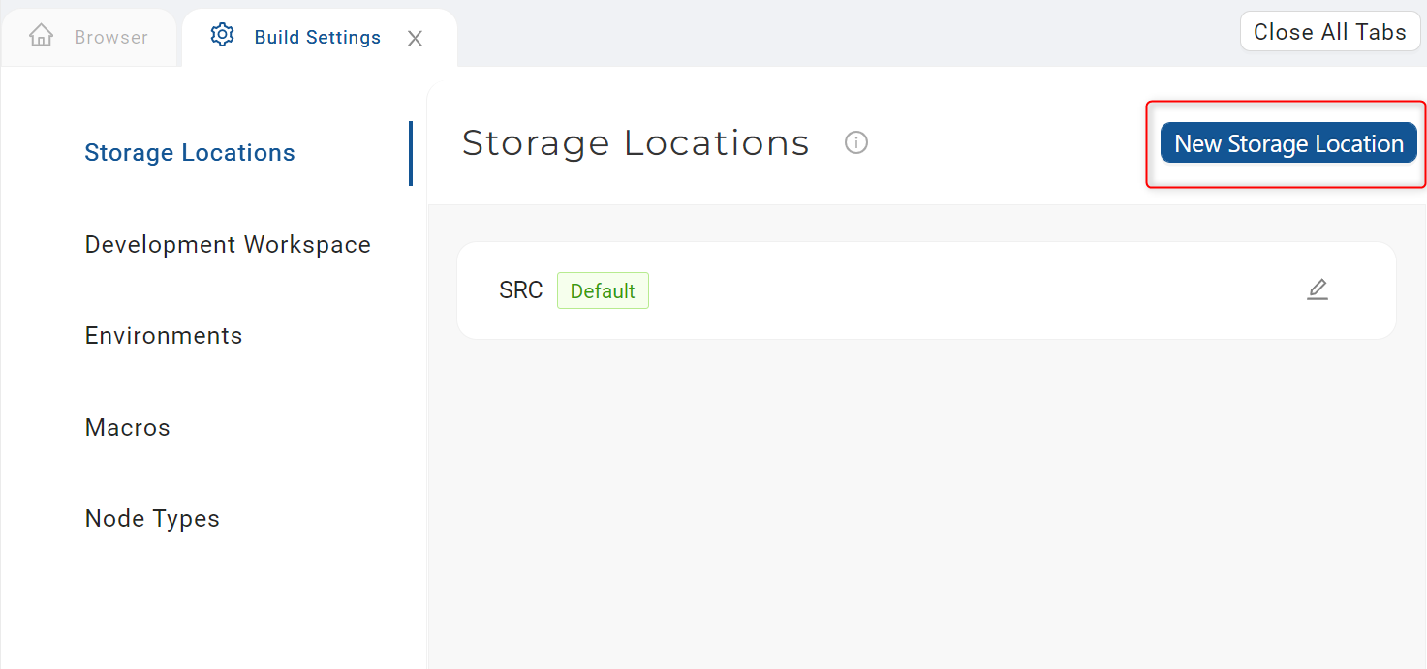Click the New Storage Location button
The image size is (1427, 669).
click(1288, 142)
